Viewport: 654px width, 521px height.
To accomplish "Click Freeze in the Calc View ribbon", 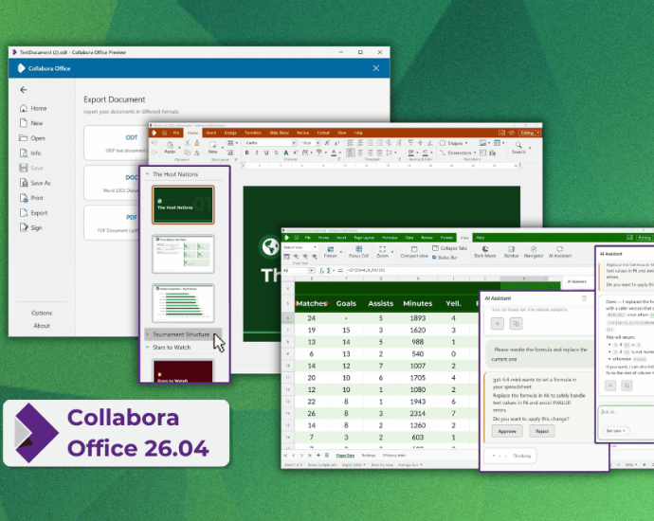I will (331, 252).
